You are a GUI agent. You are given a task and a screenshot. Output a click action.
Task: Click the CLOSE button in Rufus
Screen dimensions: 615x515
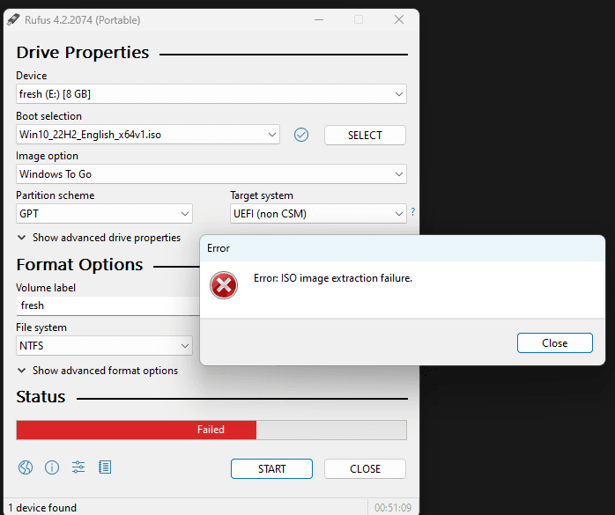(x=365, y=468)
